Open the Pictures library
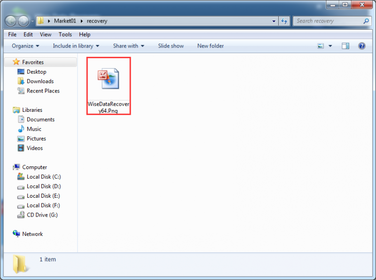The width and height of the screenshot is (376, 280). 36,139
